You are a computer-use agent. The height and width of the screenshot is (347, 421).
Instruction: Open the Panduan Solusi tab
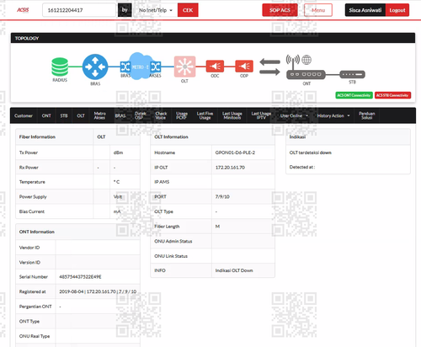[x=367, y=115]
